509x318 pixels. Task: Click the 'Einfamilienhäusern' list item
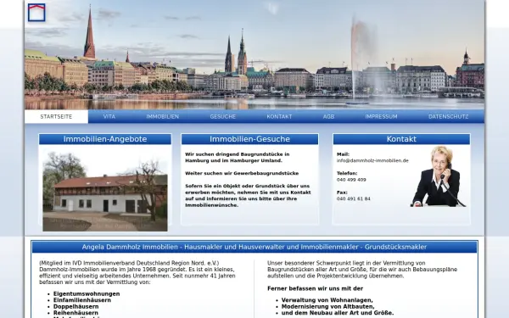[82, 300]
